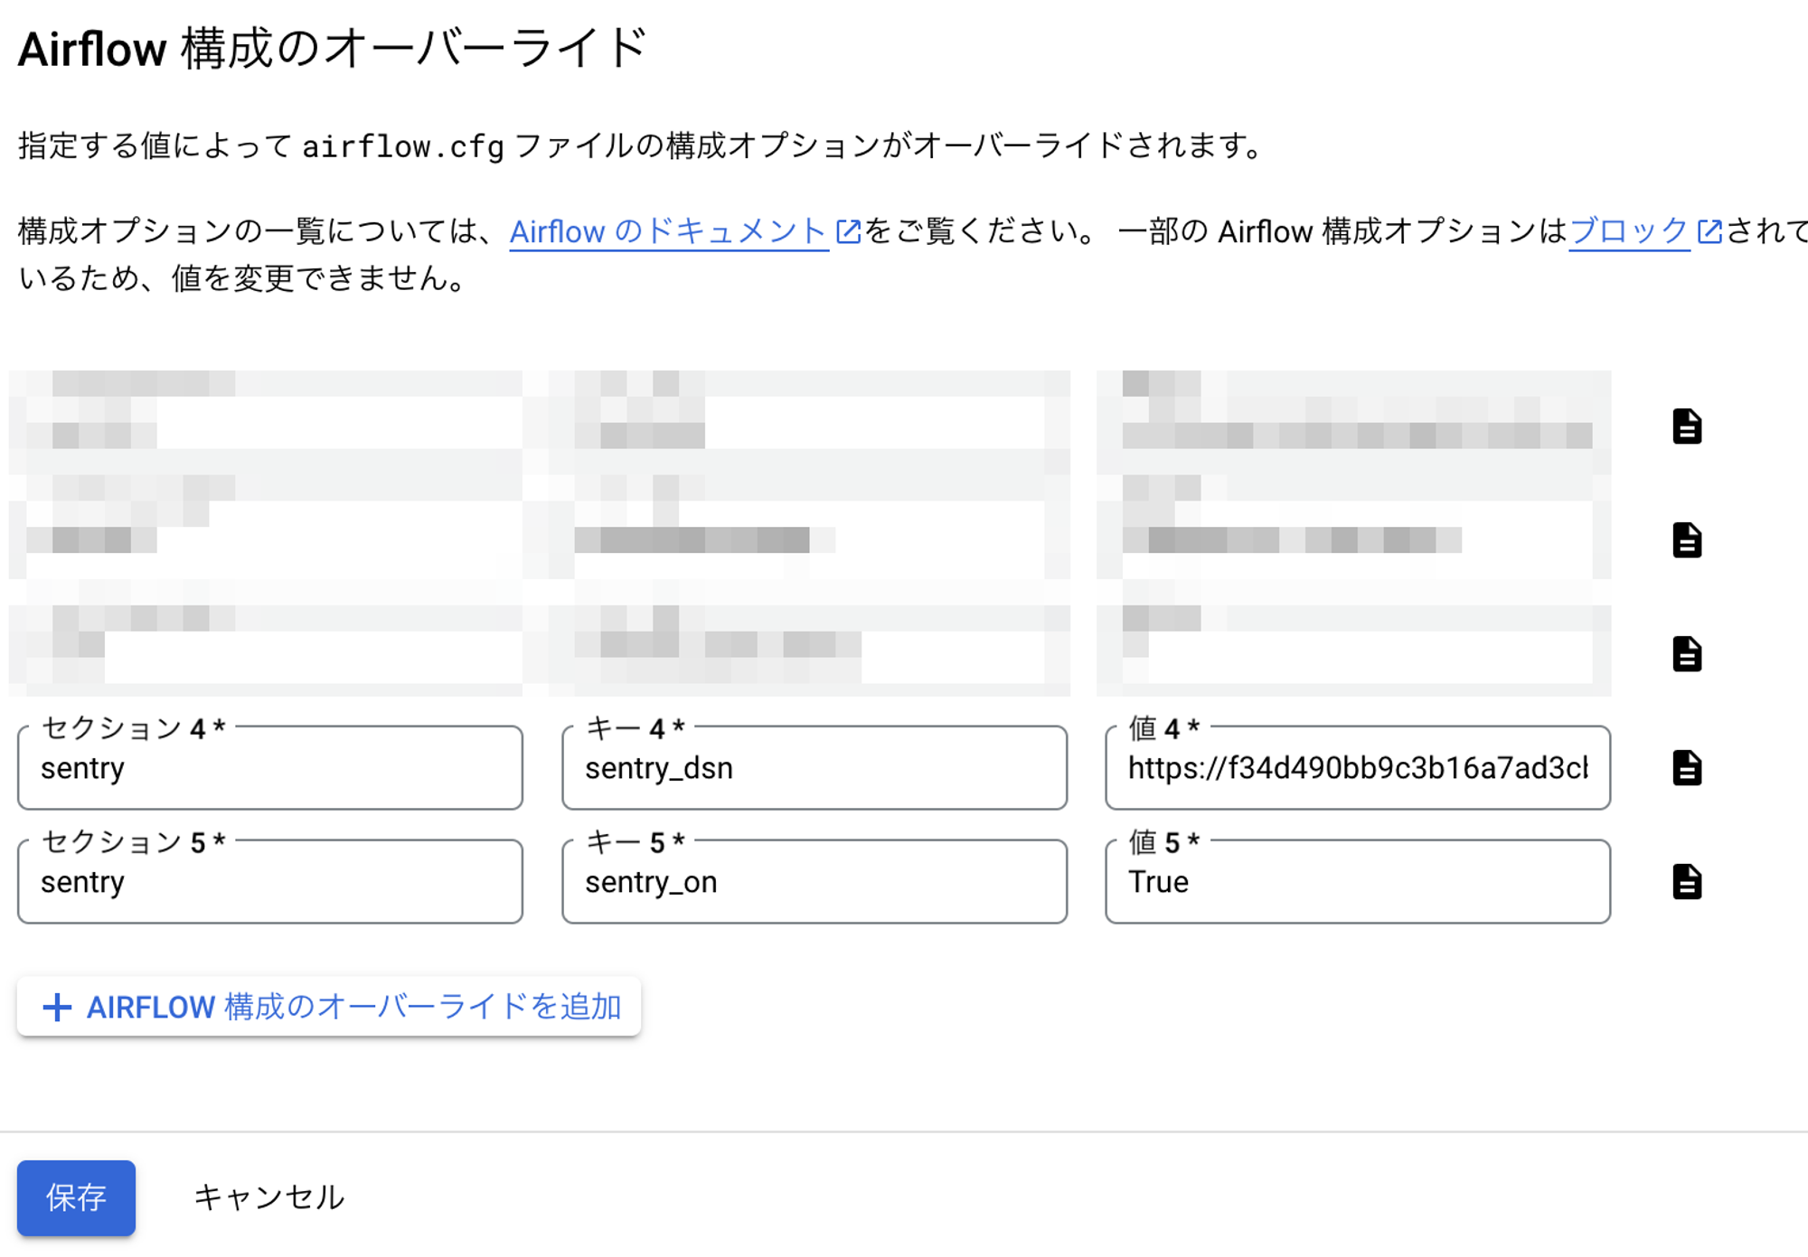This screenshot has width=1808, height=1257.
Task: Click the 値 4 field with https URL
Action: (1356, 769)
